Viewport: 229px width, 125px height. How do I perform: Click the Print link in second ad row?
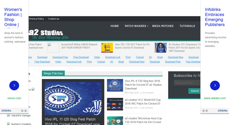[89, 62]
